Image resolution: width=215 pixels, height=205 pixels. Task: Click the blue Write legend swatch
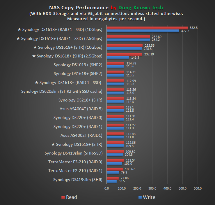pyautogui.click(x=140, y=197)
